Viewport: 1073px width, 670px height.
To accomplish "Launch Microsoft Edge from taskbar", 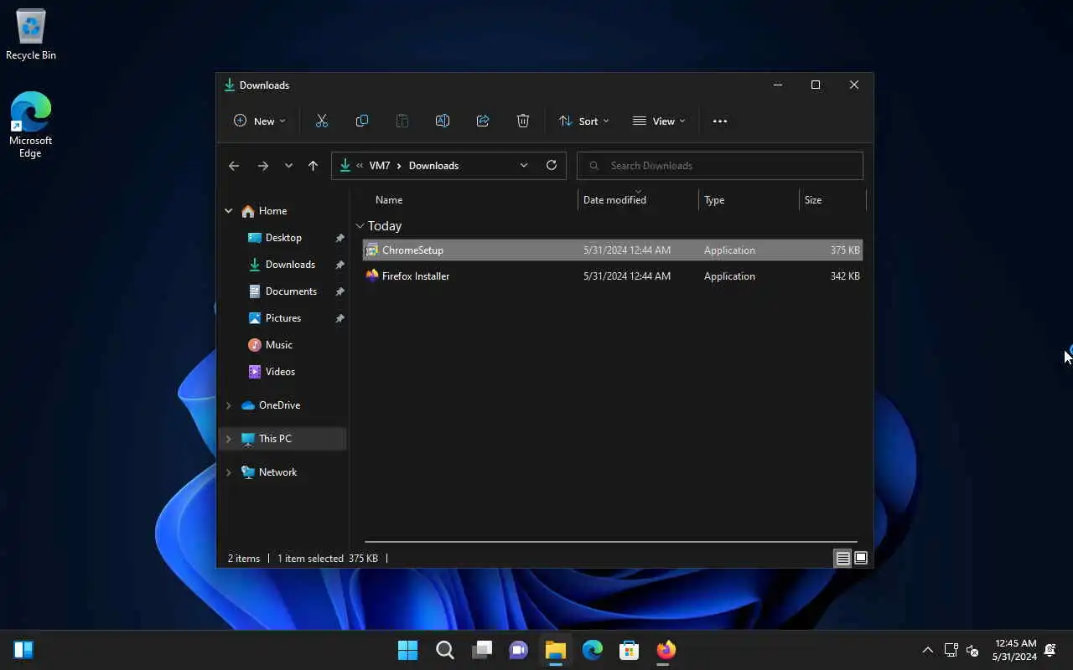I will point(593,650).
